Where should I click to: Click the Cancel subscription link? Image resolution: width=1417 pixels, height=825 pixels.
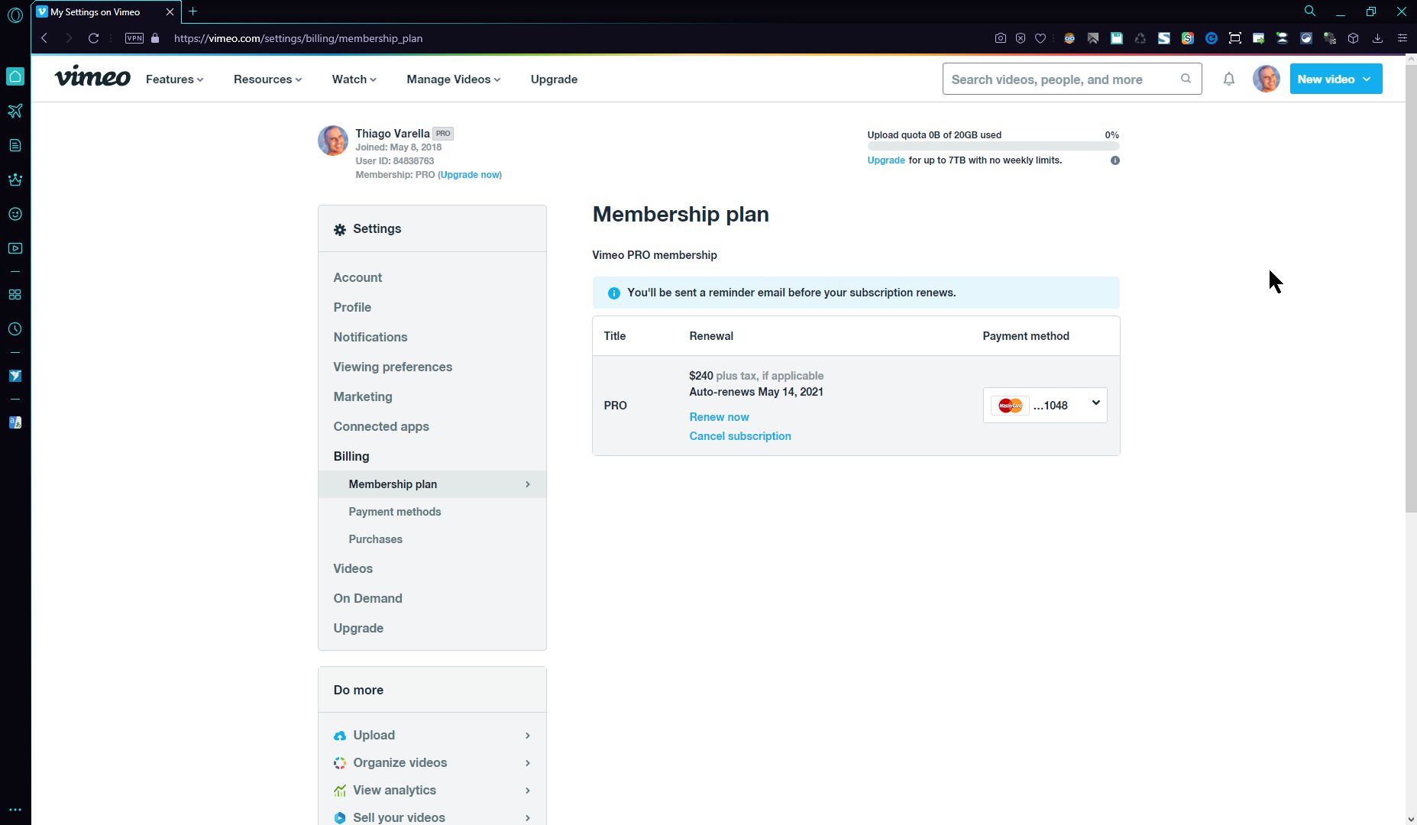pyautogui.click(x=740, y=436)
